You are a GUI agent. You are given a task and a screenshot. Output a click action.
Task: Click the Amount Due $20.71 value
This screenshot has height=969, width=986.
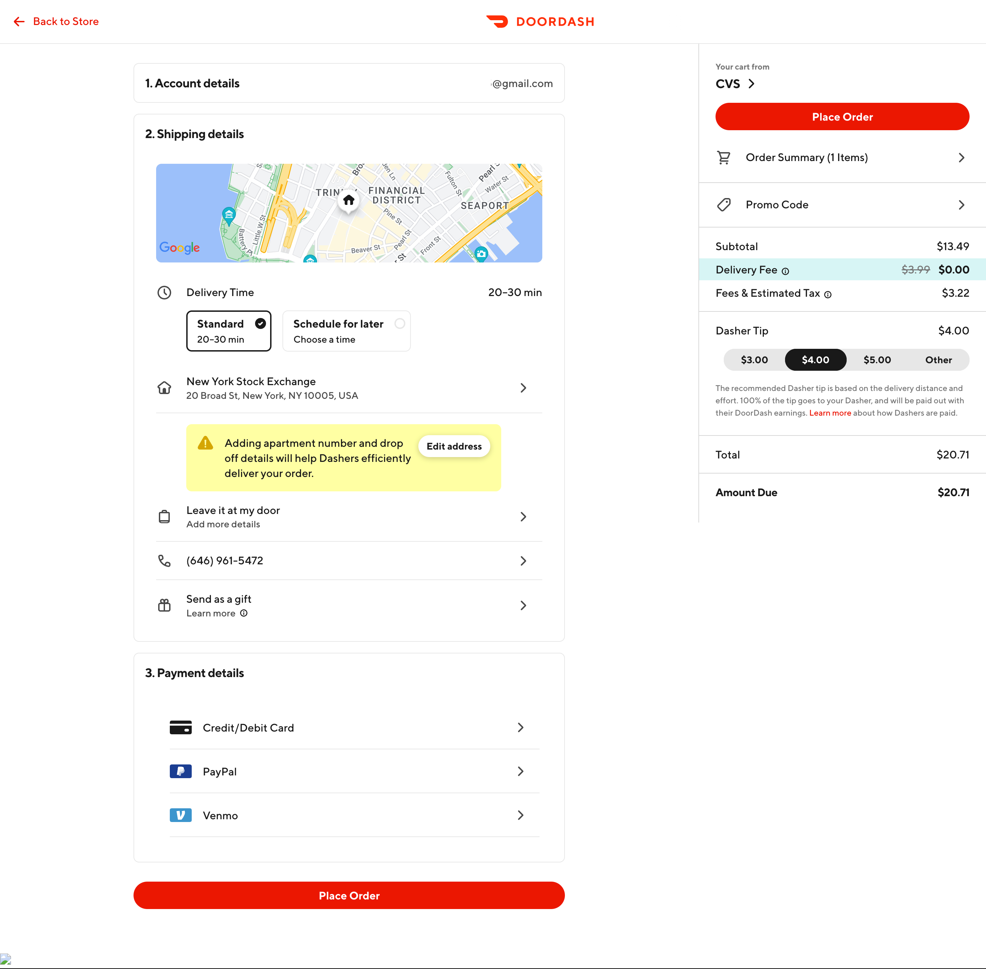tap(953, 492)
